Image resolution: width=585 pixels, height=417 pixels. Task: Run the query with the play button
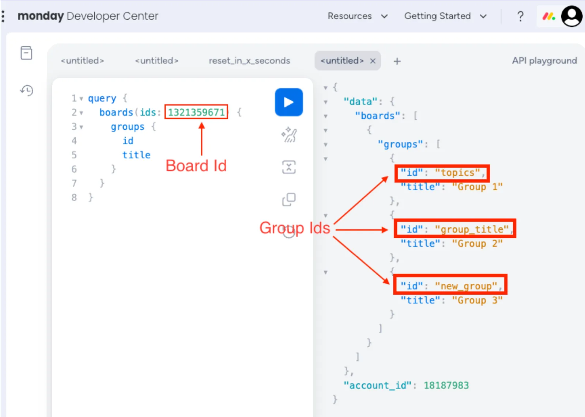point(289,102)
